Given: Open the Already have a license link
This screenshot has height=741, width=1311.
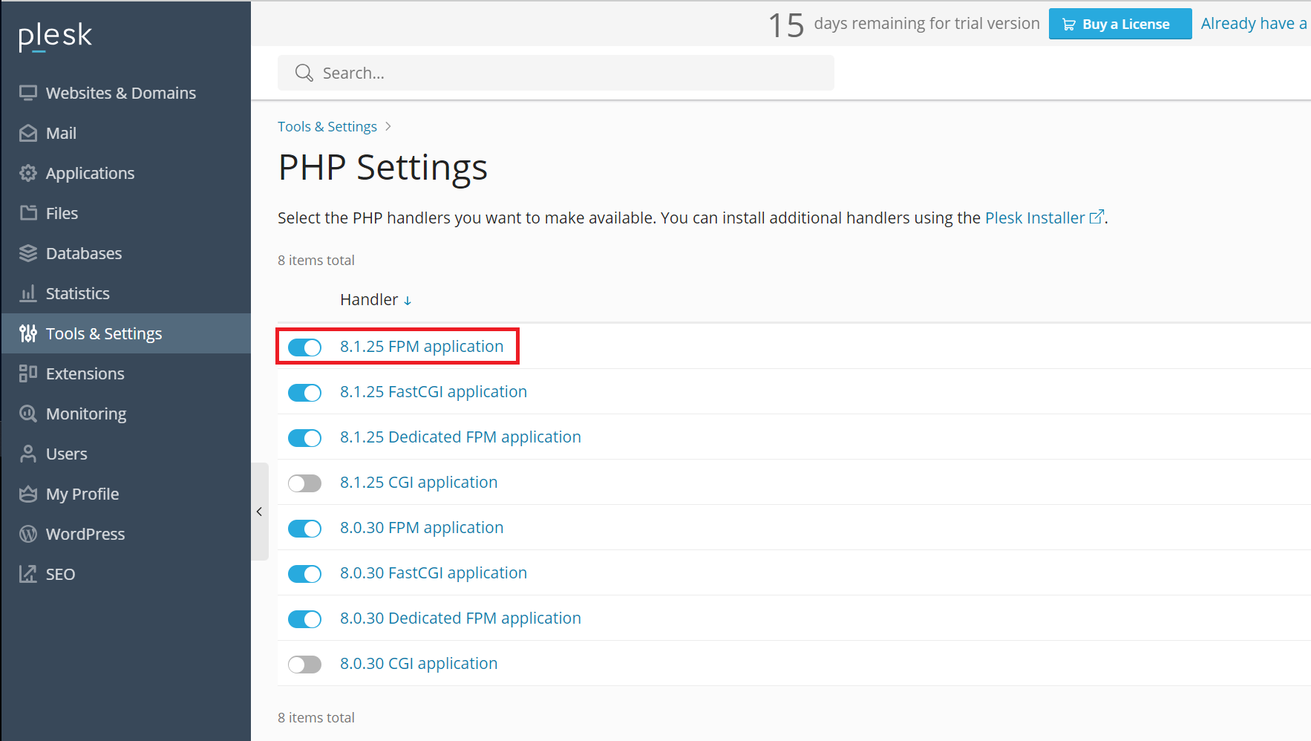Looking at the screenshot, I should tap(1255, 24).
